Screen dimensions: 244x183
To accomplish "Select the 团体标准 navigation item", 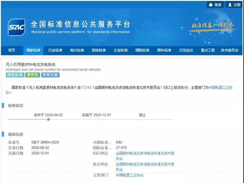I will (99, 50).
